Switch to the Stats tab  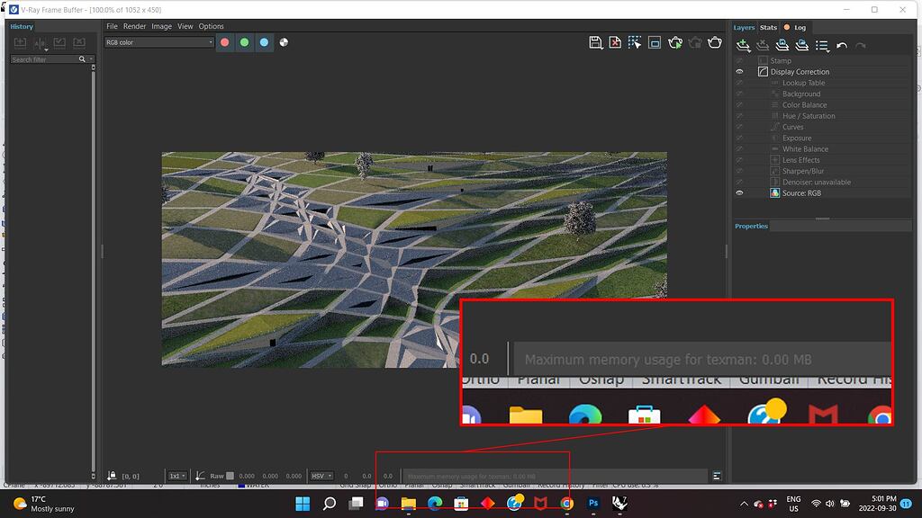(x=768, y=27)
